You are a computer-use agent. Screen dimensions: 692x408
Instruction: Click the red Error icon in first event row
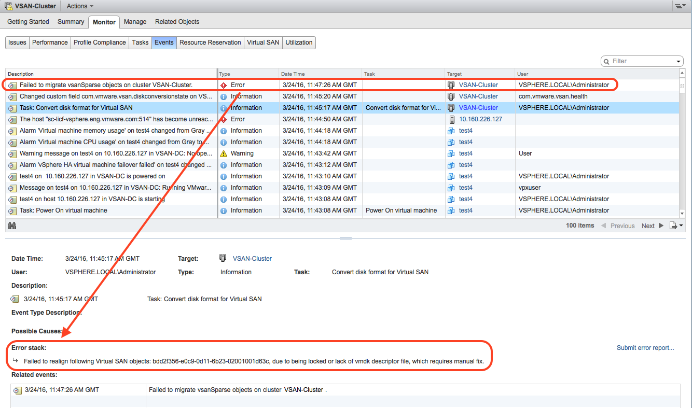[x=224, y=85]
